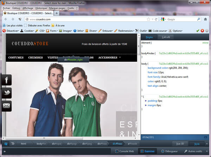Open the Firefox home page icon

205,19
